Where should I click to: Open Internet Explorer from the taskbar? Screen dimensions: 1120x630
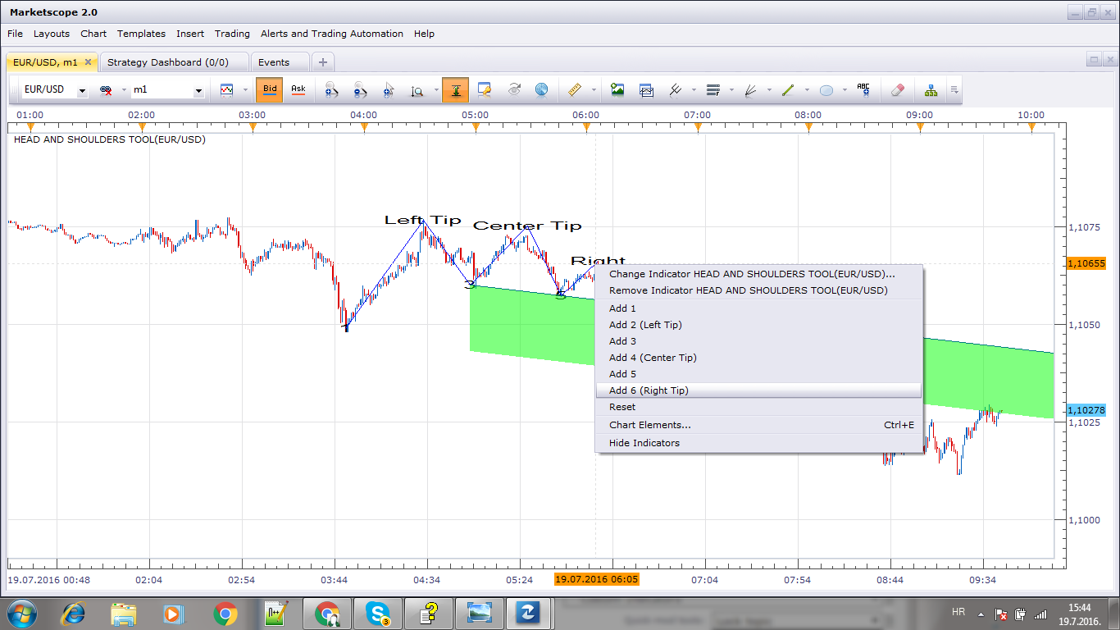click(x=74, y=613)
